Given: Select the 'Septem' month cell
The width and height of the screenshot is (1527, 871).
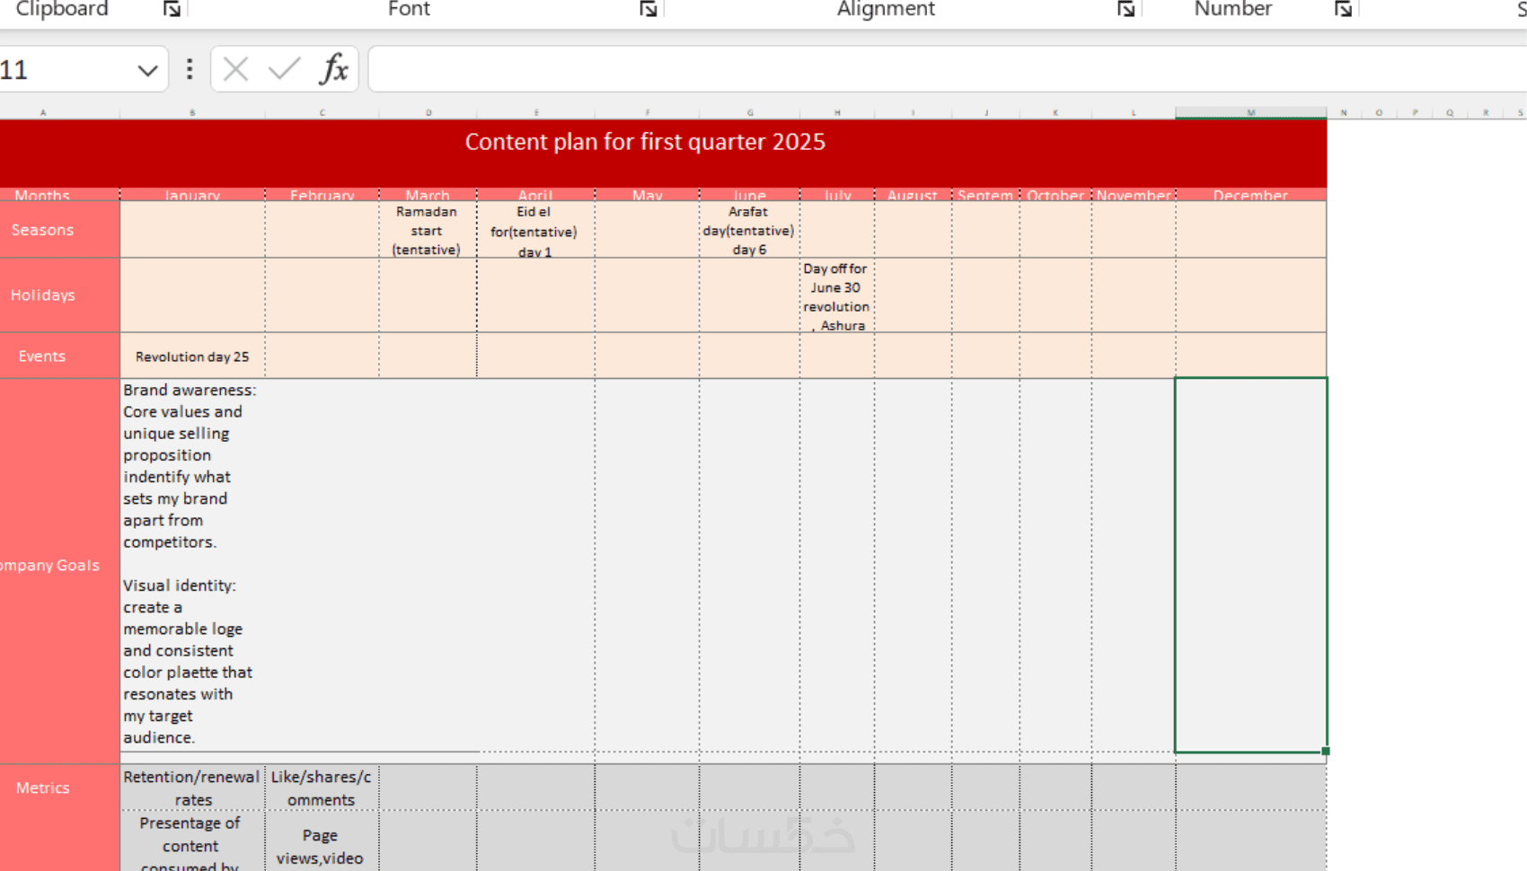Looking at the screenshot, I should 985,195.
